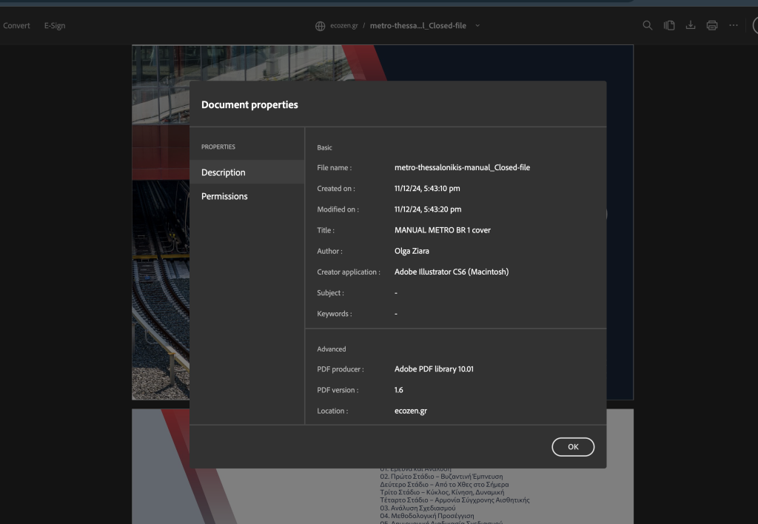
Task: Click the line "02. Πρώτο Στάδιο – Βυζαντινή Έμπνευση"
Action: 441,477
